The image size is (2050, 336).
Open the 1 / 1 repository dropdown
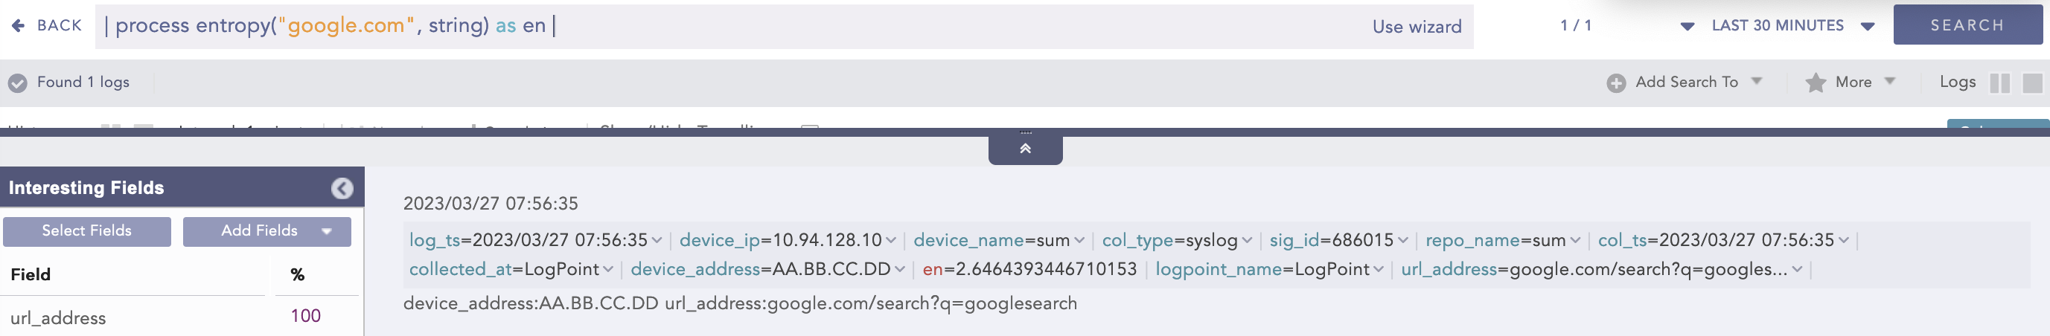tap(1686, 26)
